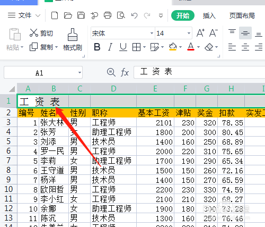Select the 页面布局 (Page Layout) tab
Viewport: 265px width, 227px height.
point(242,15)
